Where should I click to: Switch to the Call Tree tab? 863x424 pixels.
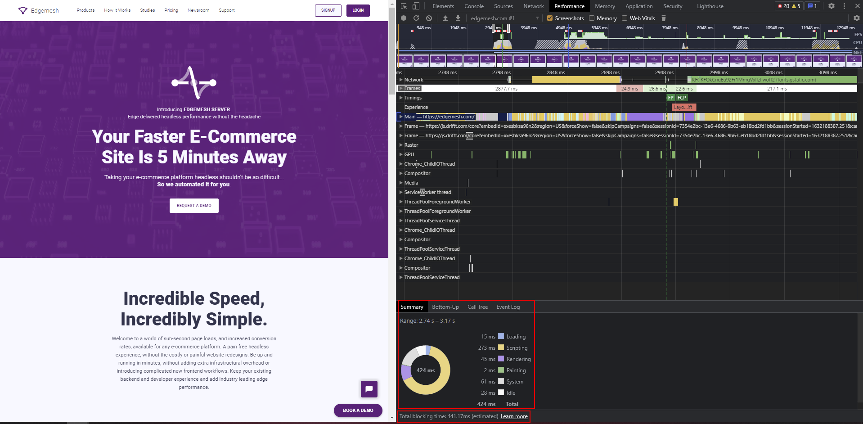coord(477,307)
